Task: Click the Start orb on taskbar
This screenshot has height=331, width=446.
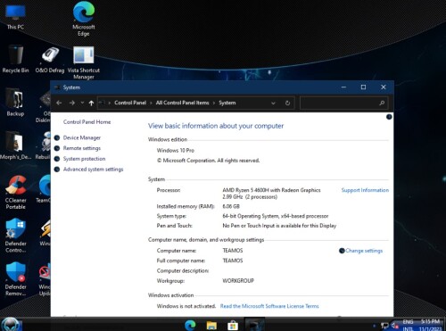Action: [12, 325]
